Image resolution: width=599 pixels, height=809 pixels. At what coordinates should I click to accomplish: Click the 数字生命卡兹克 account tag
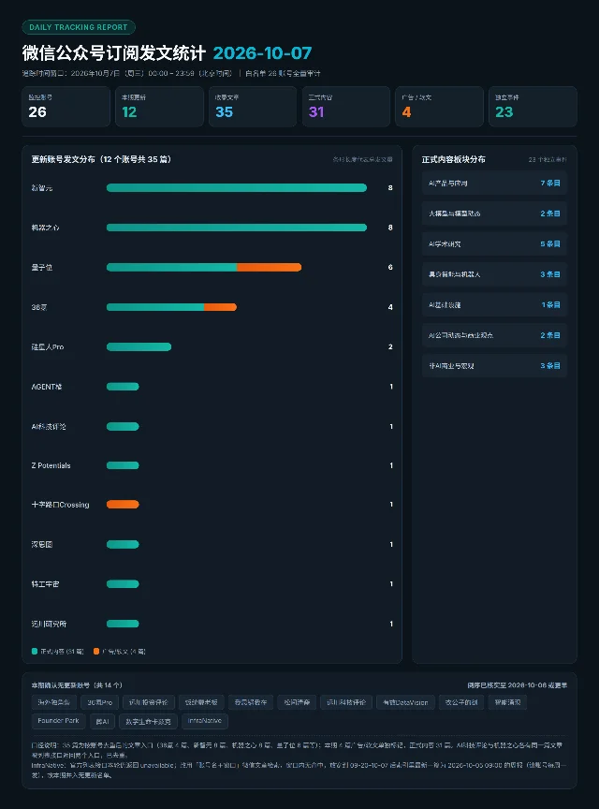[x=149, y=721]
